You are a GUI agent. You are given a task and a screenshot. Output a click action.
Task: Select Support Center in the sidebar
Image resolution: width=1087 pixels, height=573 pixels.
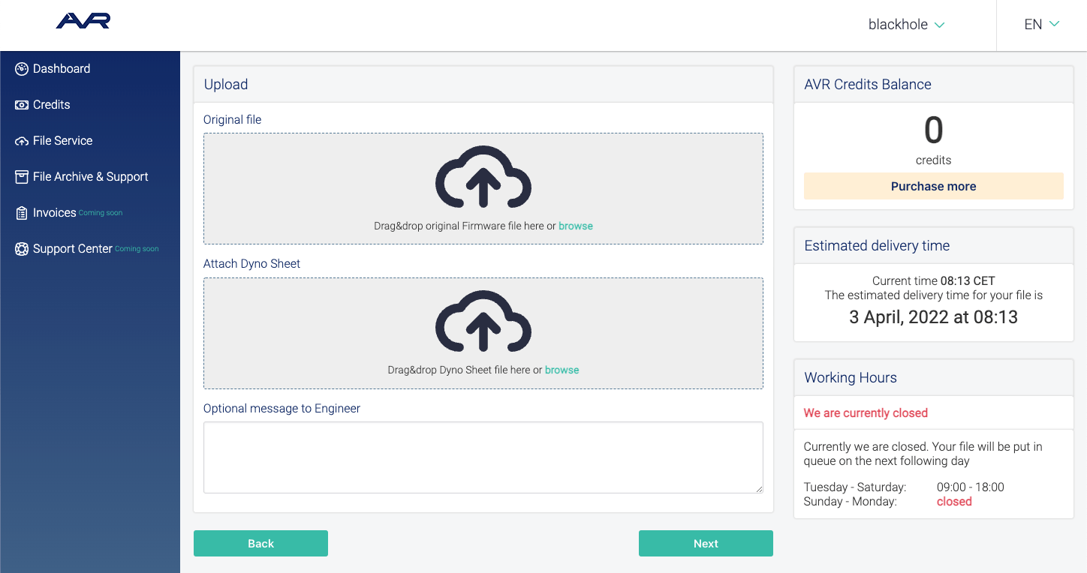(x=73, y=249)
